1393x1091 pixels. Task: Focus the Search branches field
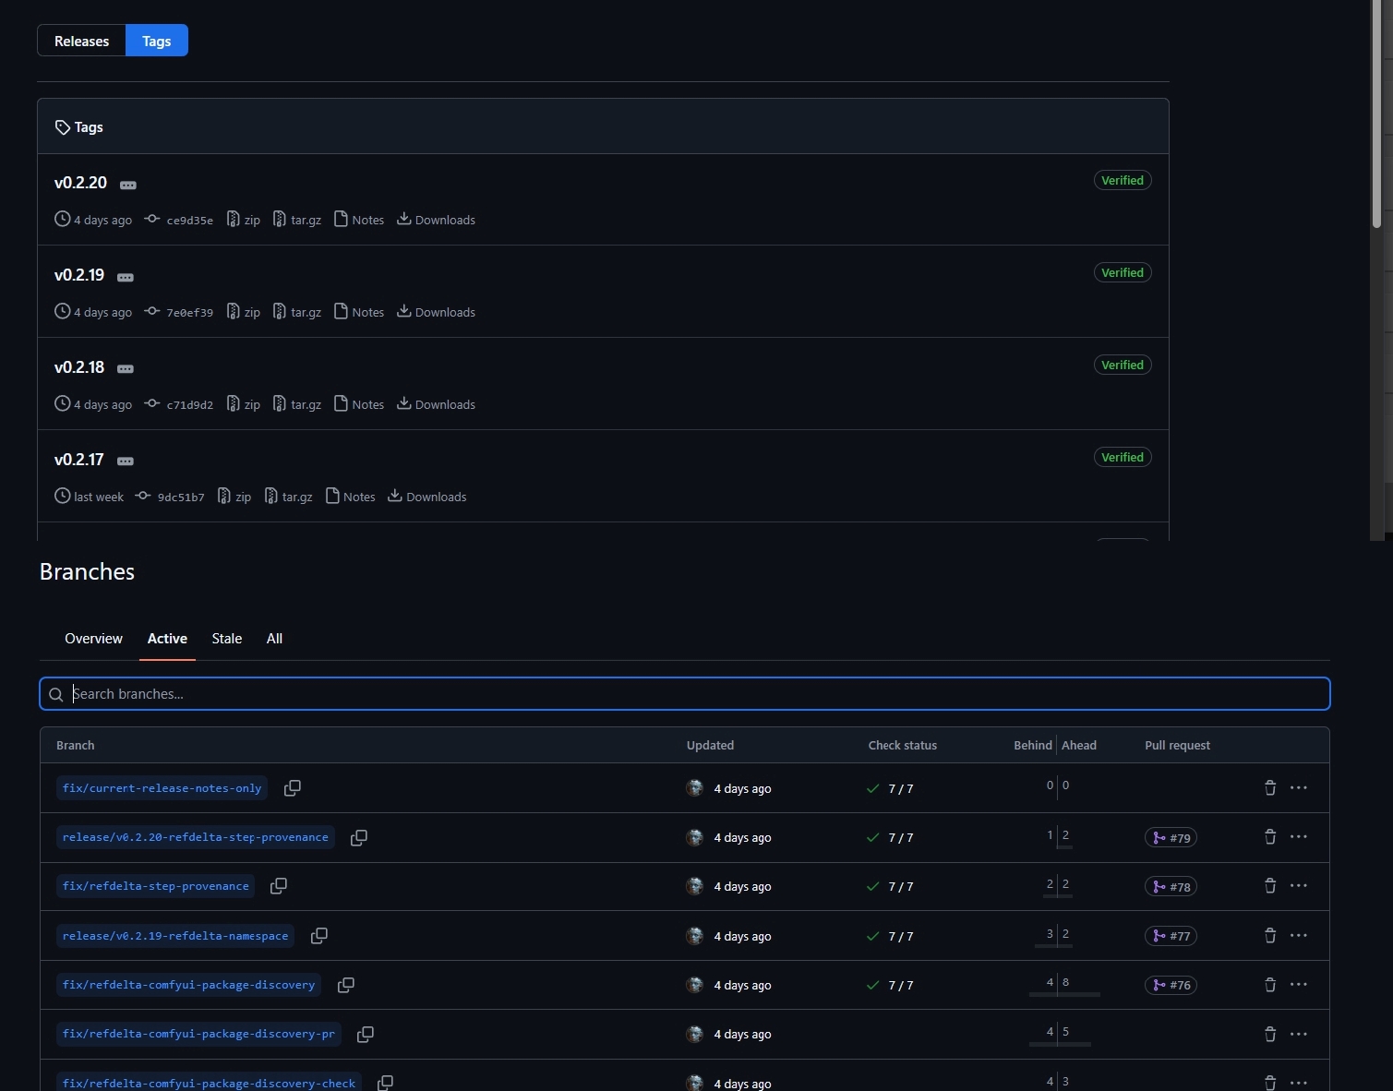click(685, 694)
